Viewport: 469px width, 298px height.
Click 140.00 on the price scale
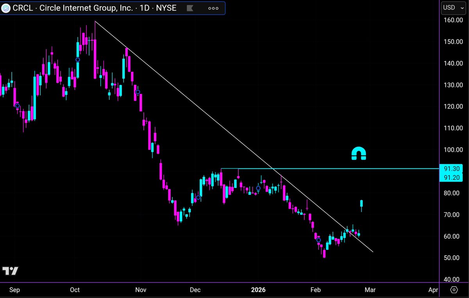(454, 63)
